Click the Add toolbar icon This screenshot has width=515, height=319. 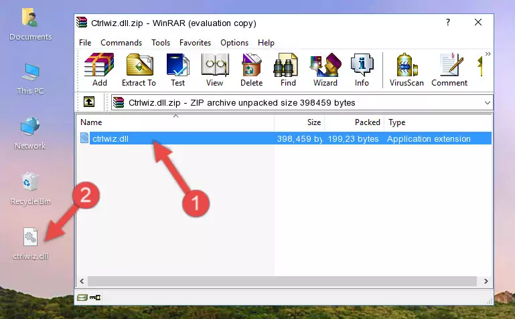[x=99, y=70]
